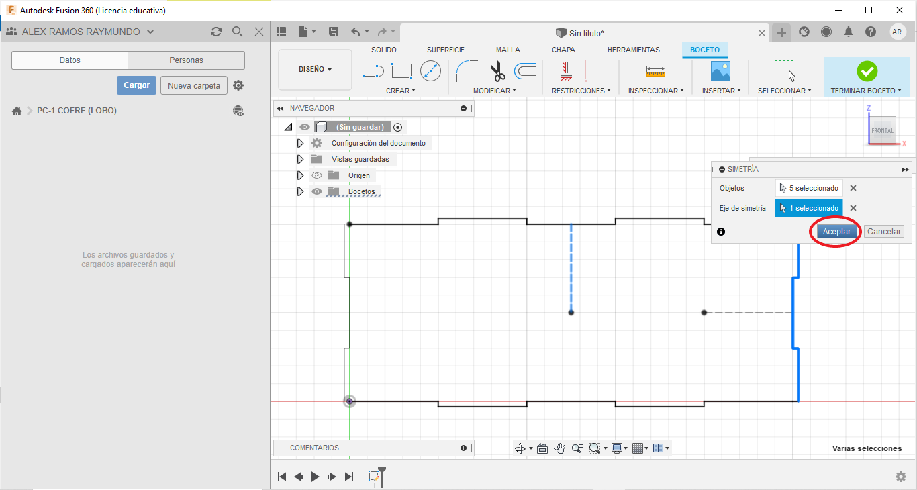Open the DISEÑO workspace dropdown

(x=315, y=69)
